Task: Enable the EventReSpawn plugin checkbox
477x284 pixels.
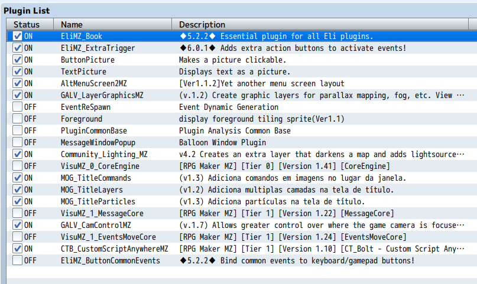Action: coord(17,107)
